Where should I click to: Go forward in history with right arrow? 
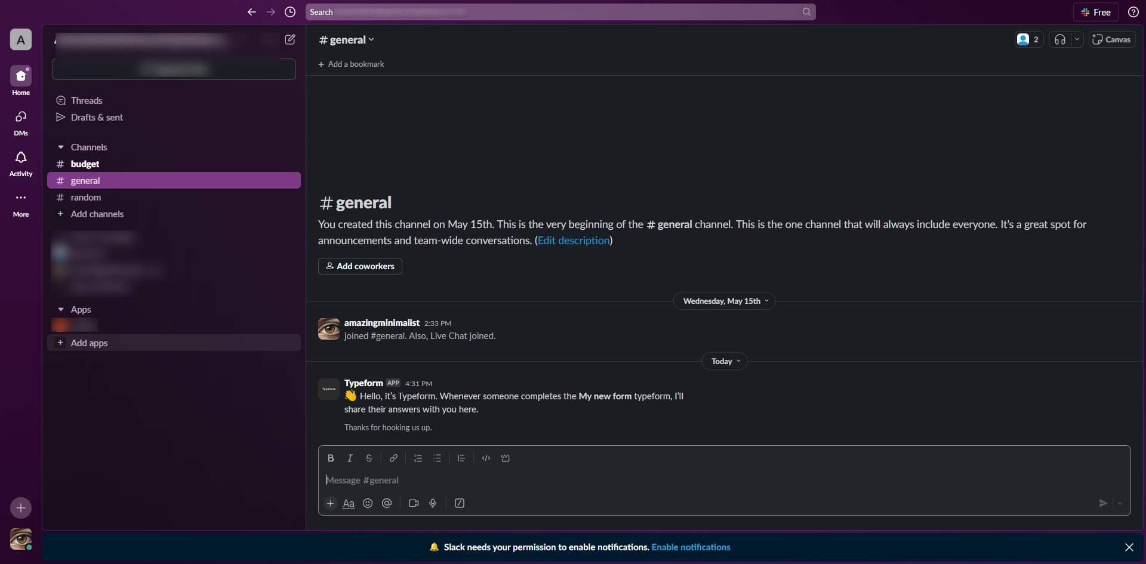(271, 12)
